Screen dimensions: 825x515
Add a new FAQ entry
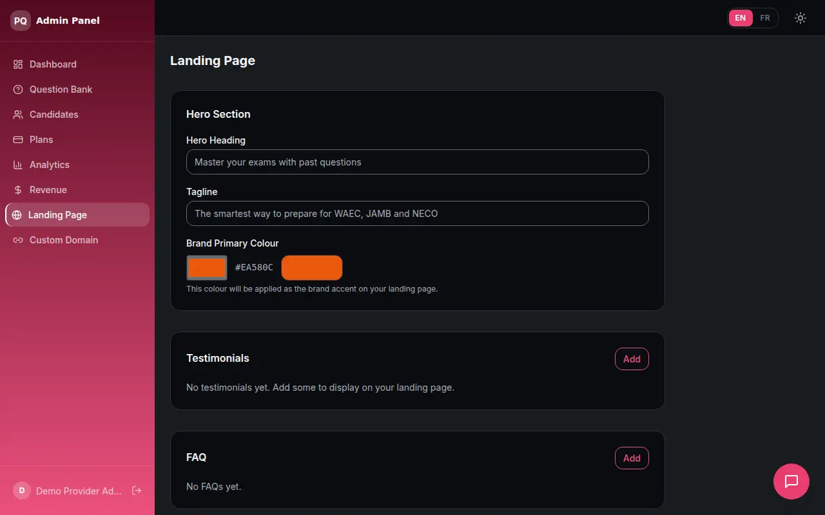(632, 458)
